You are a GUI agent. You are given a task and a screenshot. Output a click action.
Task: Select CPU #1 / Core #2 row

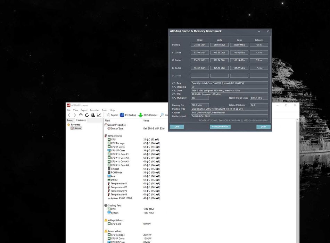[x=134, y=158]
